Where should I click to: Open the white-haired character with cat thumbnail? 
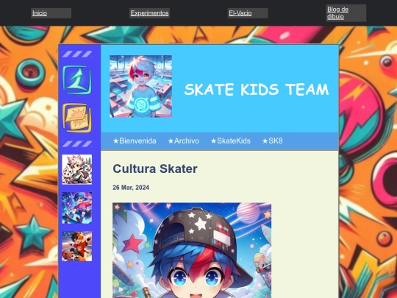click(77, 169)
